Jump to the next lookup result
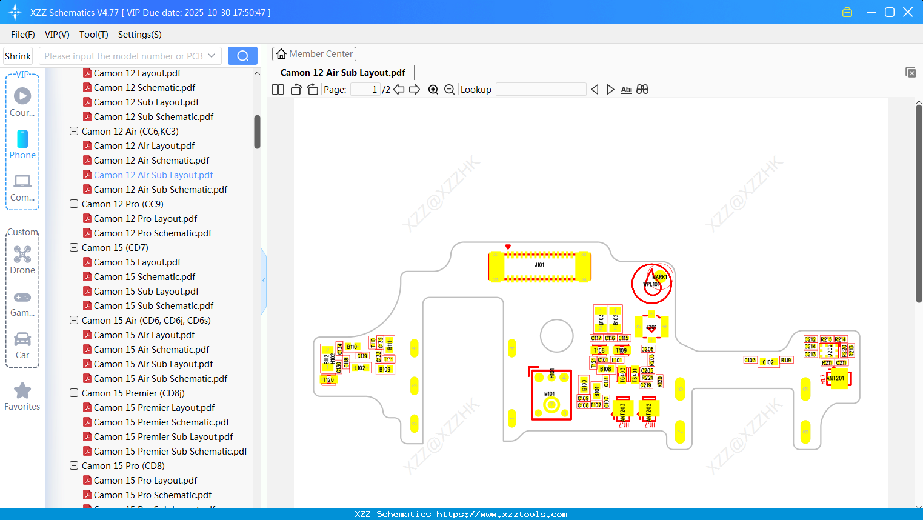Image resolution: width=923 pixels, height=520 pixels. tap(610, 90)
